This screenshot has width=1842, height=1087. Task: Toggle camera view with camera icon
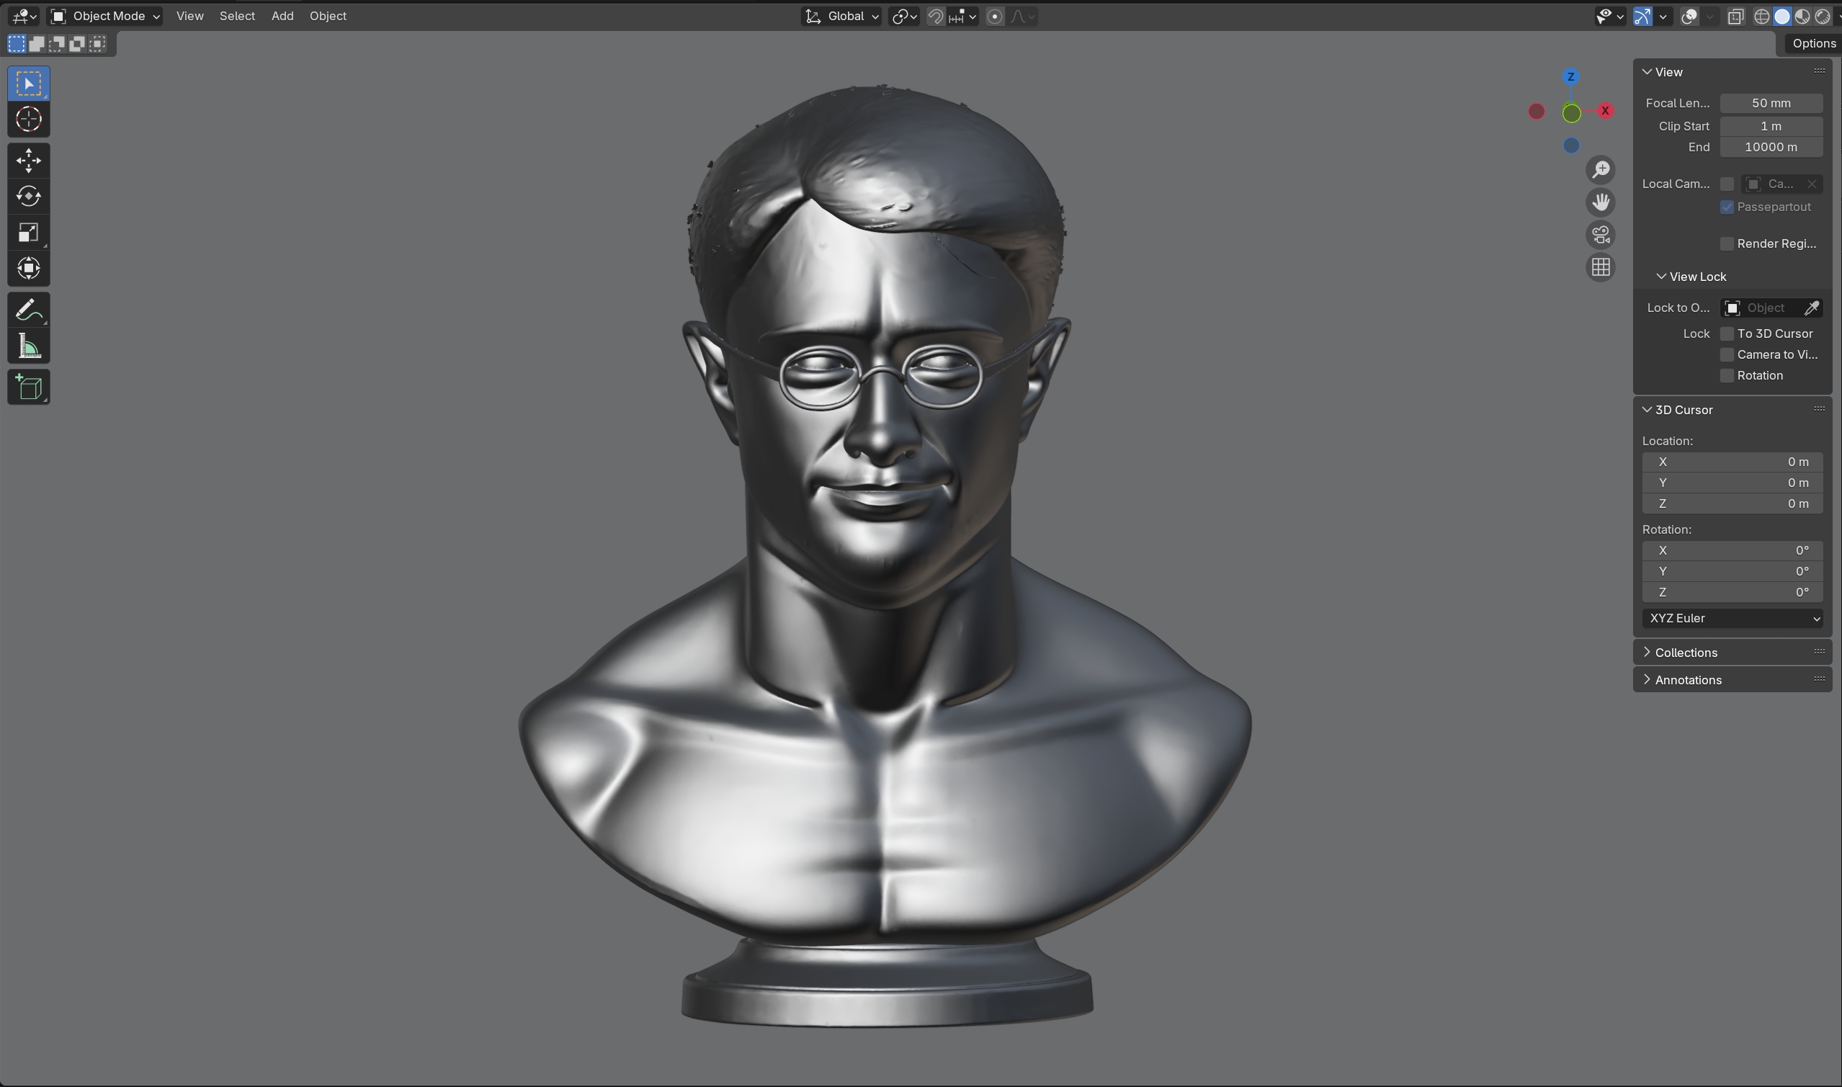click(1600, 235)
